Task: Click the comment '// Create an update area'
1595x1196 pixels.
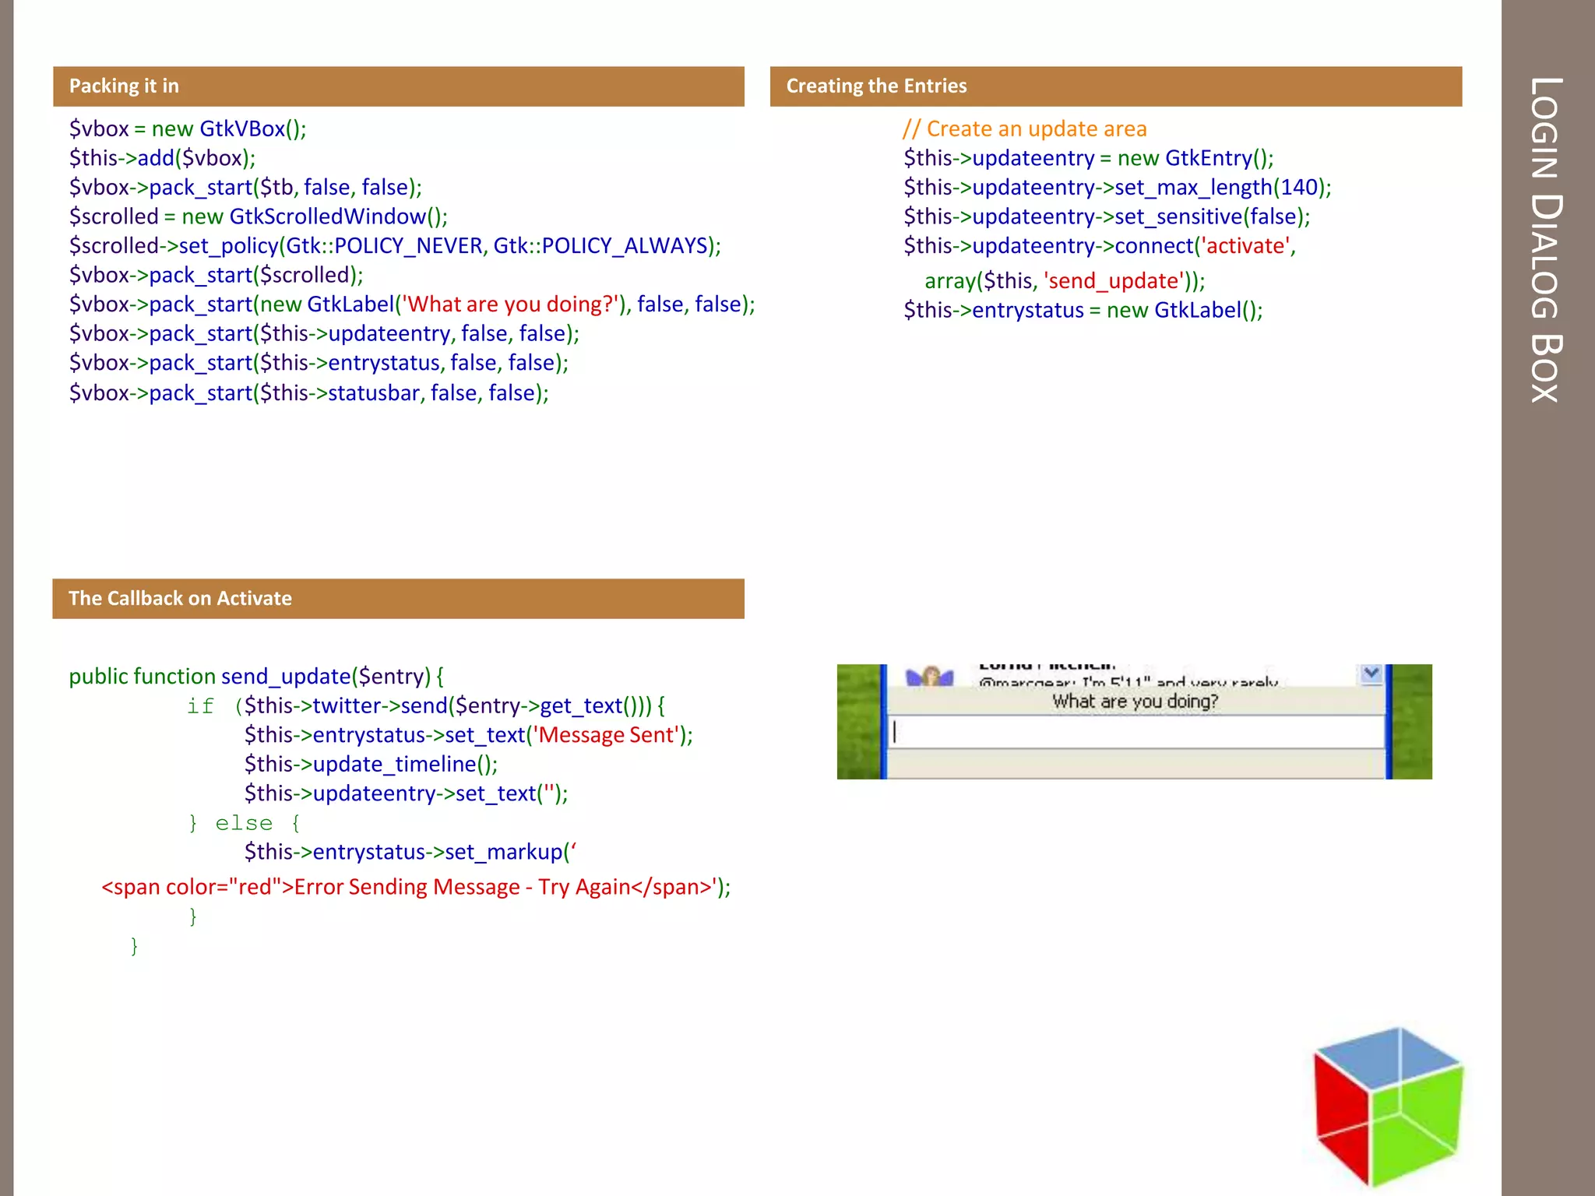Action: pyautogui.click(x=1025, y=128)
